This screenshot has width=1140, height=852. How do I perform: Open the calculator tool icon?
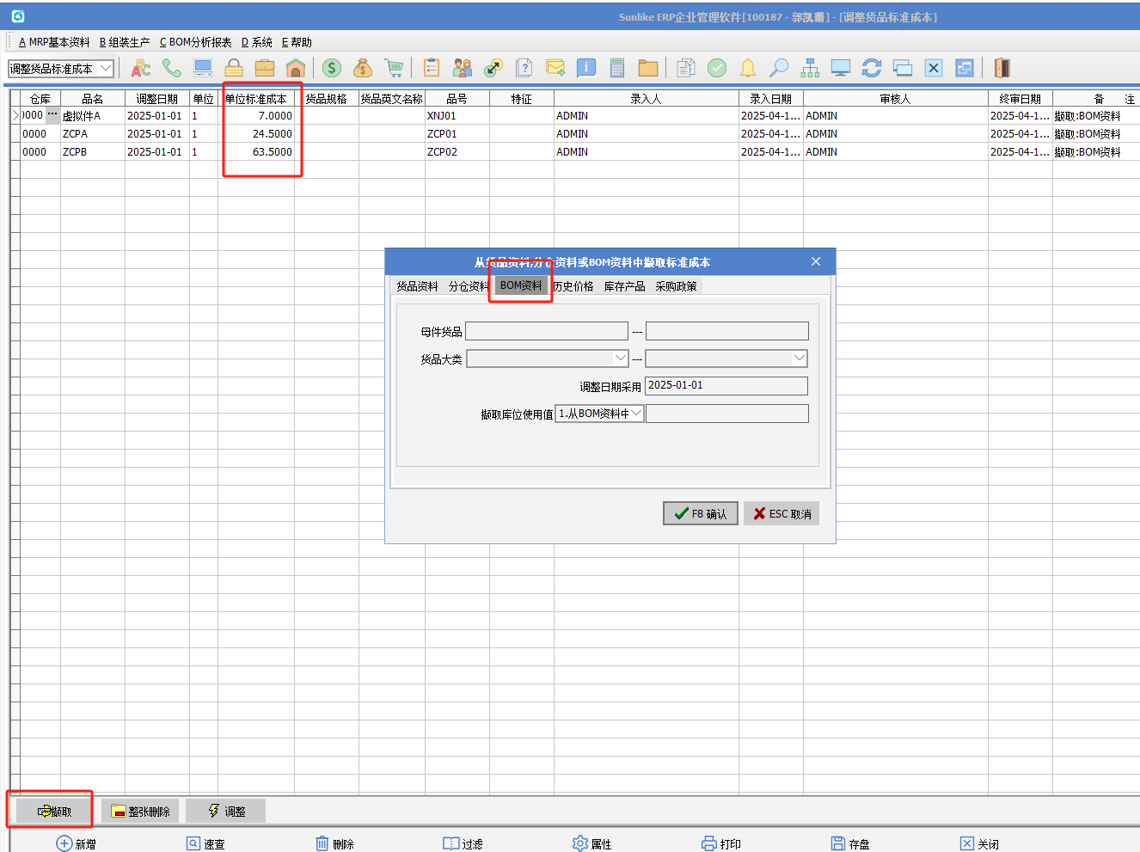[616, 68]
